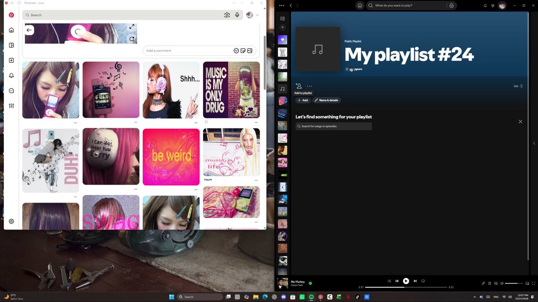Open Pinterest messages speech-bubble icon
538x302 pixels.
[x=11, y=91]
